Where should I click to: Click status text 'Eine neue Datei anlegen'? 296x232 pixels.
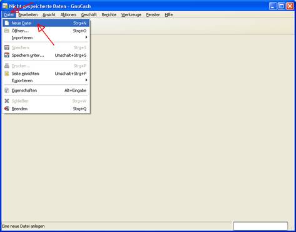click(x=23, y=226)
